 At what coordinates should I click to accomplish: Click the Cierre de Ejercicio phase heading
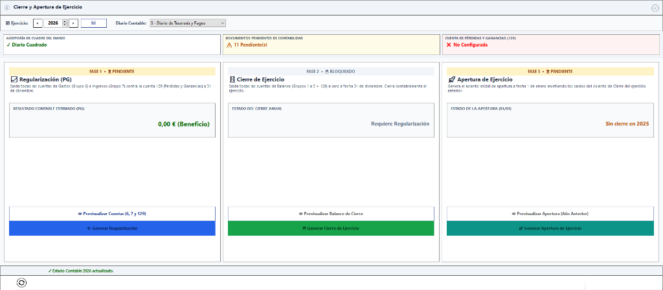point(260,79)
